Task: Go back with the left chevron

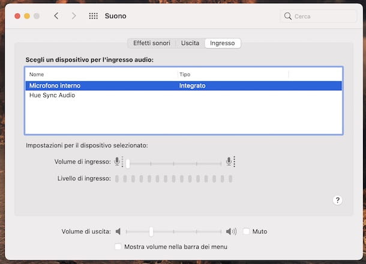Action: point(56,16)
